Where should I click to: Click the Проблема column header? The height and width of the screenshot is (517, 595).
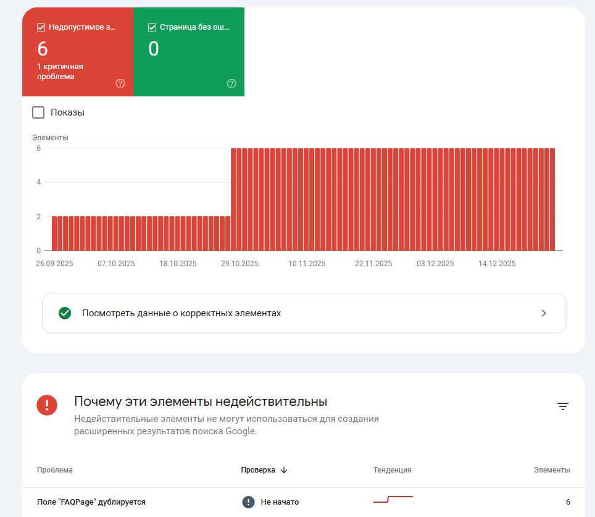pyautogui.click(x=55, y=470)
